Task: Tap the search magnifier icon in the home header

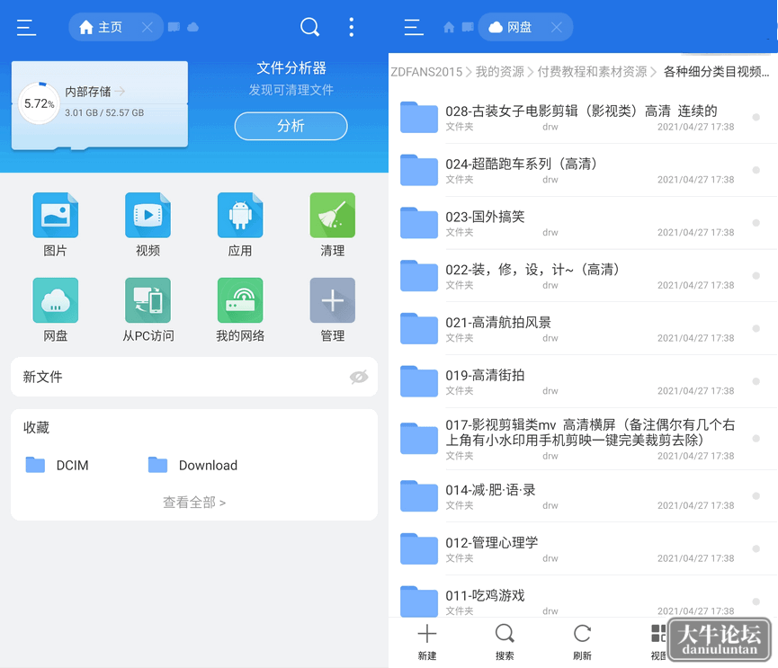Action: (309, 27)
